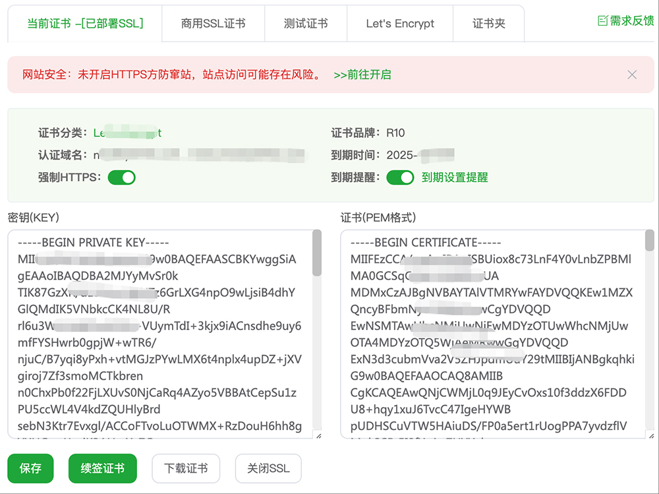Switch to the 当前证书 tab

(85, 24)
